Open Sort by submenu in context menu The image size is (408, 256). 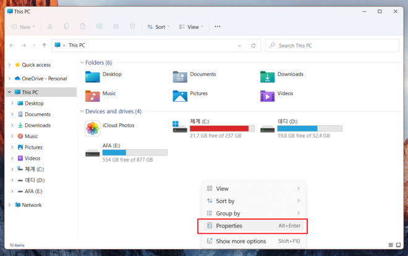point(253,201)
